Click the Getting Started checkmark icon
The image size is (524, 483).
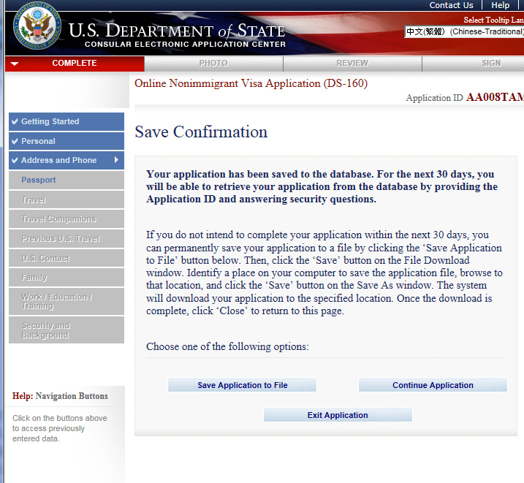pyautogui.click(x=15, y=121)
